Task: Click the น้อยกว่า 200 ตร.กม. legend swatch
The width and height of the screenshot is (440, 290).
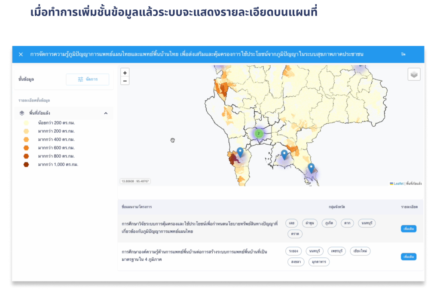Action: click(26, 123)
